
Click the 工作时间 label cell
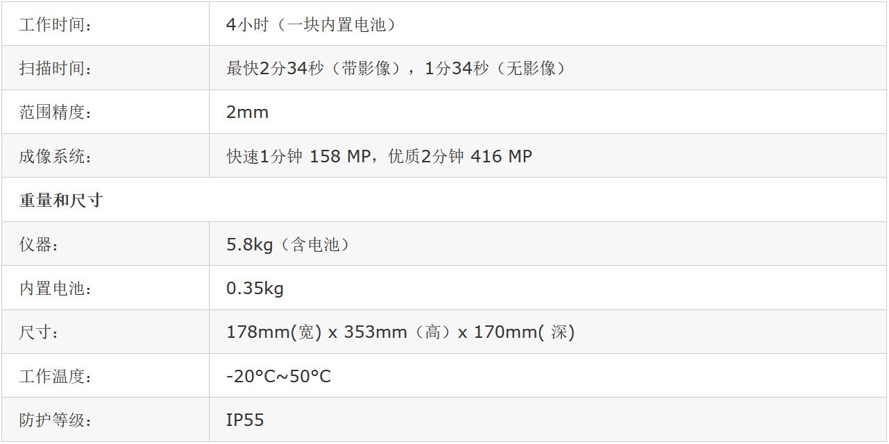56,25
